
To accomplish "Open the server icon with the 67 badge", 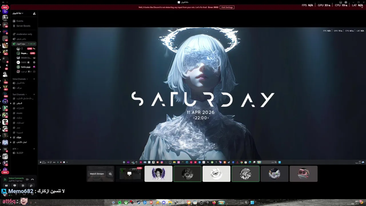I will tap(5, 38).
